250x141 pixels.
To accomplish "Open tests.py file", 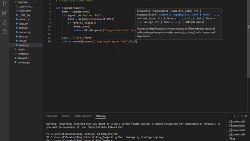I will [x=23, y=36].
